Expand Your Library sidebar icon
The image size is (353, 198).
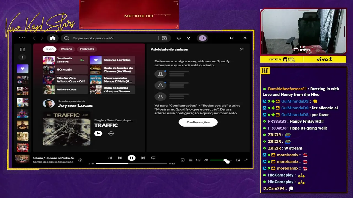(22, 50)
